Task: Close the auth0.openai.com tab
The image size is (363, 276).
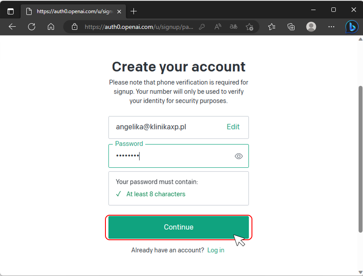Action: tap(119, 11)
